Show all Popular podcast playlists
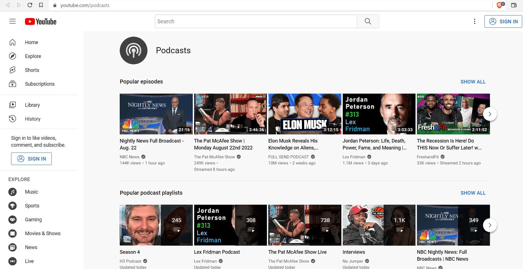The height and width of the screenshot is (269, 523). [x=473, y=193]
